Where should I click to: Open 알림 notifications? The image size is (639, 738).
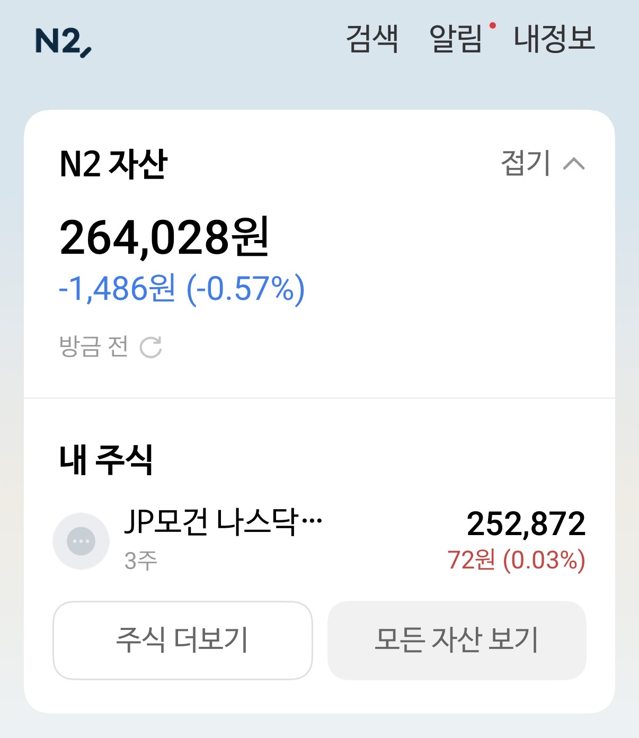click(456, 39)
